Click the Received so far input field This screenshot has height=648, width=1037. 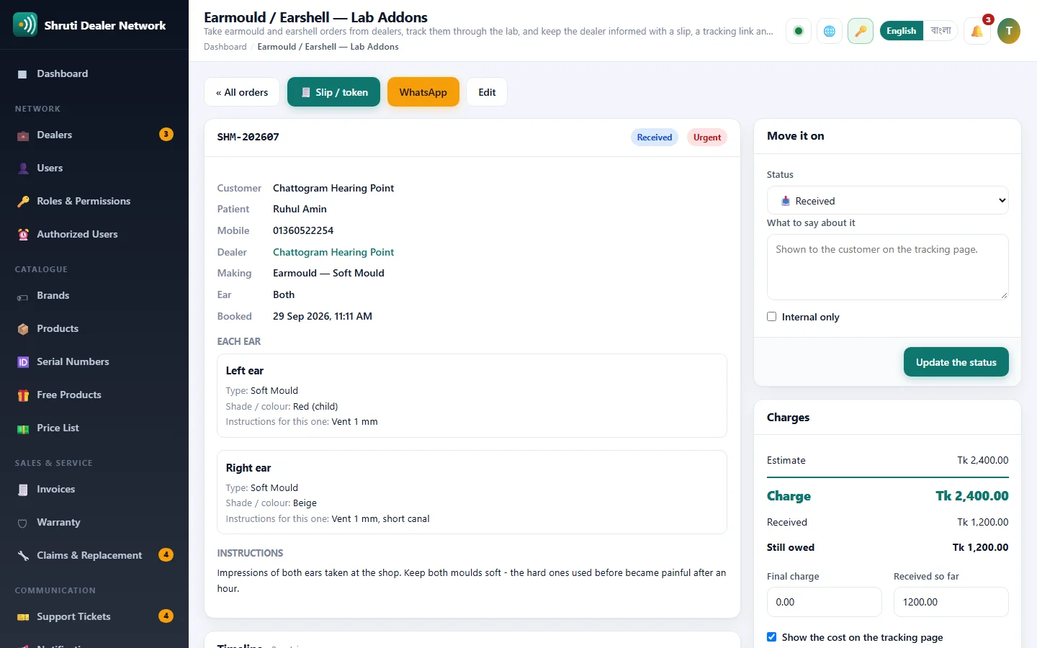[951, 602]
